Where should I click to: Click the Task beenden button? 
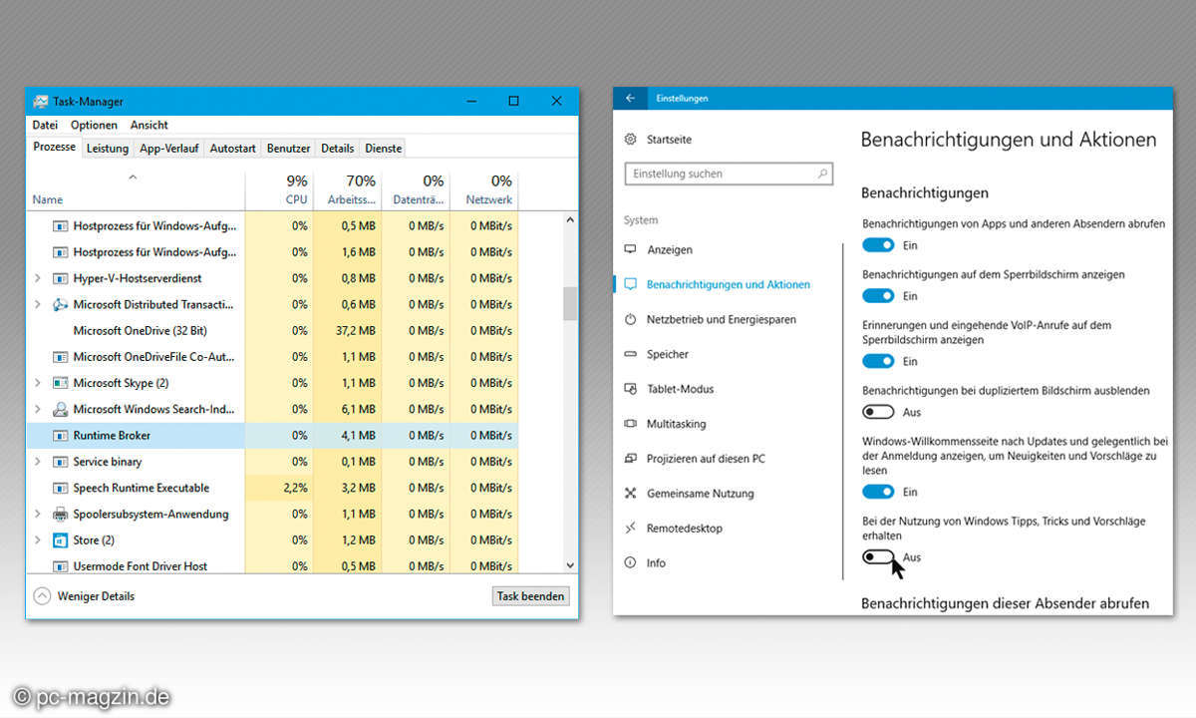pyautogui.click(x=532, y=596)
